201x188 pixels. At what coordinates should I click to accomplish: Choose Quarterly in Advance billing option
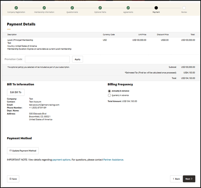pyautogui.click(x=109, y=95)
